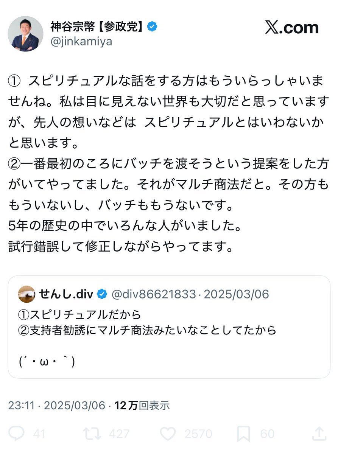
Task: Click the 12万回表示 view count
Action: coord(142,406)
